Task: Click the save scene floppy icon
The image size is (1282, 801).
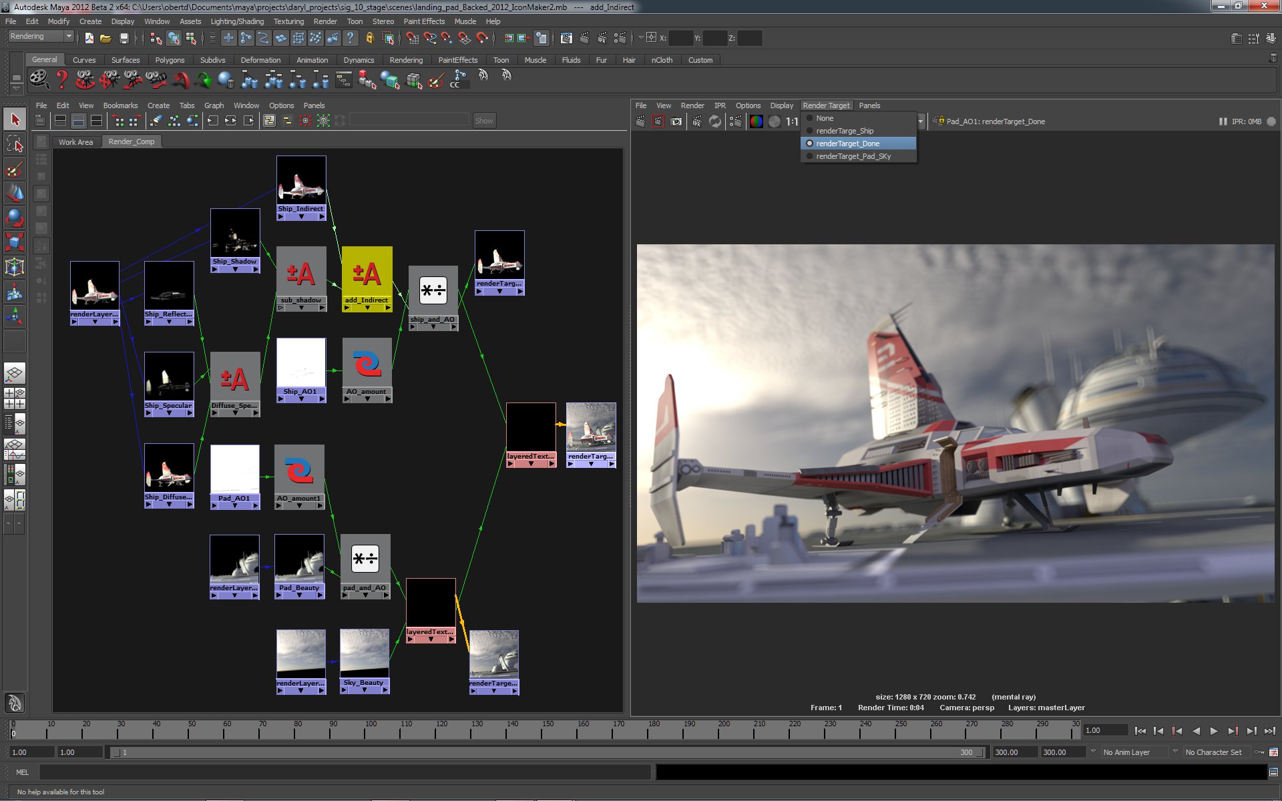Action: (x=124, y=39)
